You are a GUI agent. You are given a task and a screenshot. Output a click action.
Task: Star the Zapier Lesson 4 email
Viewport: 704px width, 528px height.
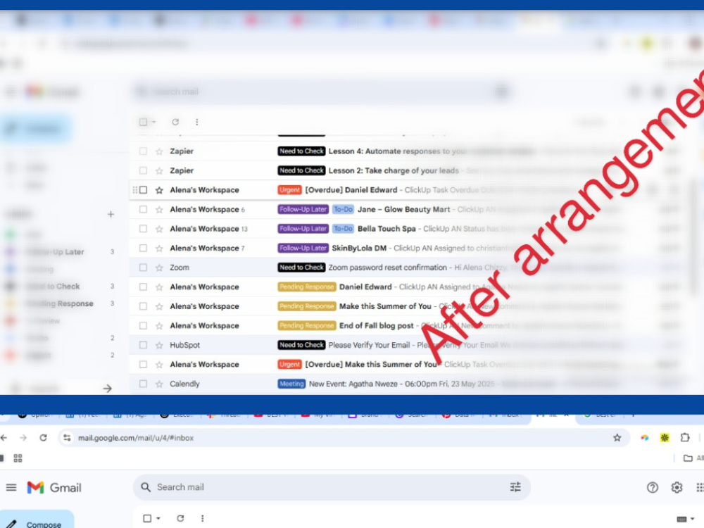coord(159,151)
